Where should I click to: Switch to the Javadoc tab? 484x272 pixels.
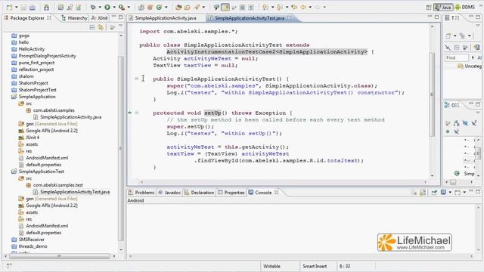click(169, 193)
